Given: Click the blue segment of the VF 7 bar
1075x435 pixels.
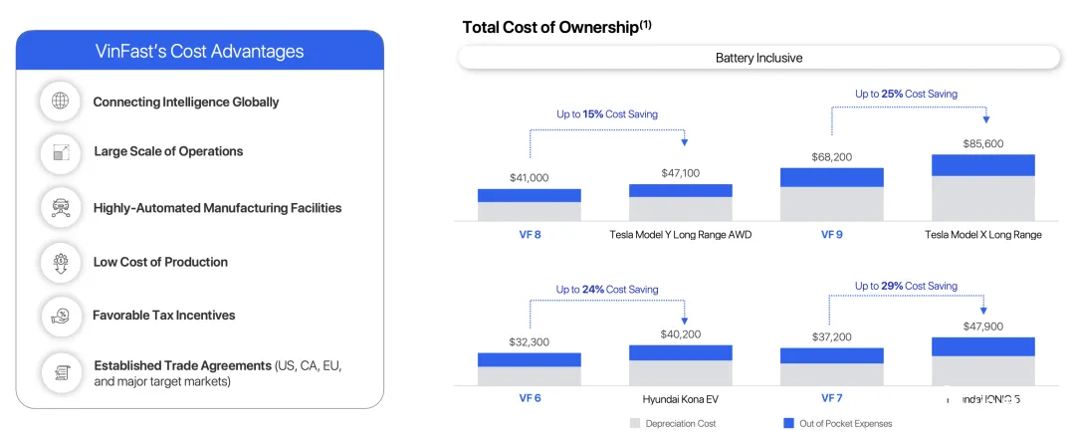Looking at the screenshot, I should click(x=831, y=355).
